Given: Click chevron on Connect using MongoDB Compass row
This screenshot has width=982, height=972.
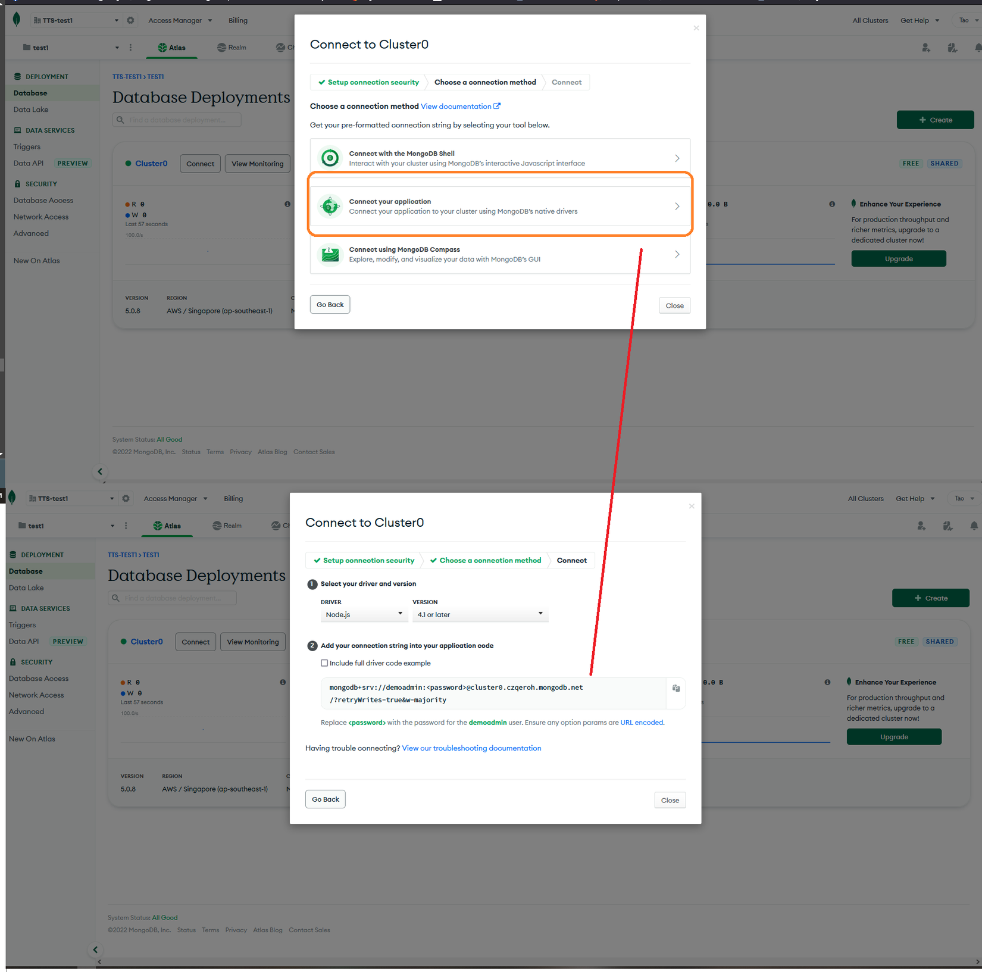Looking at the screenshot, I should (x=677, y=255).
